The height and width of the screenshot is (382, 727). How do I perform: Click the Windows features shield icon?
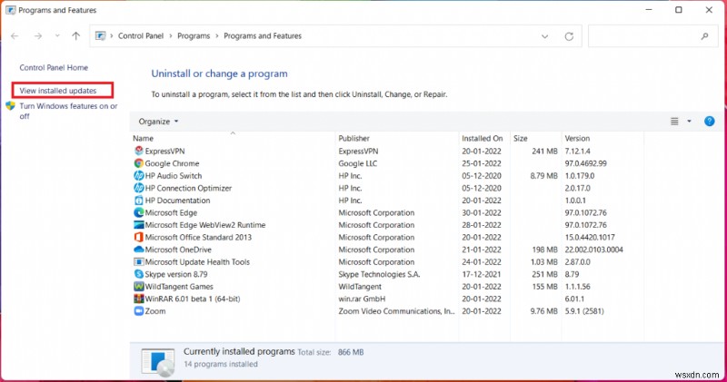[11, 106]
